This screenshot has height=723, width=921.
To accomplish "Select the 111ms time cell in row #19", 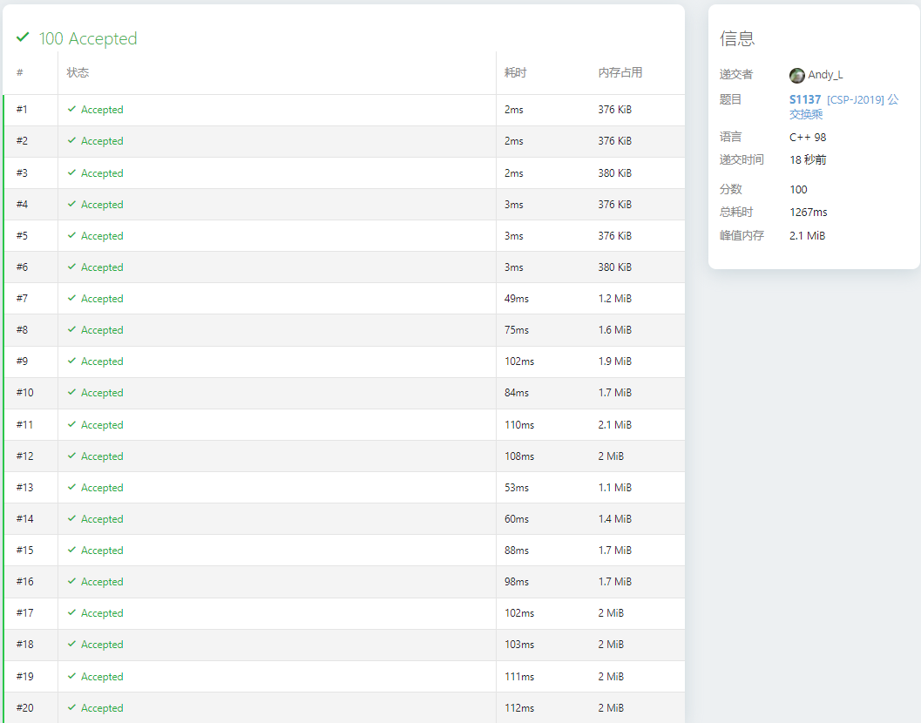I will click(519, 677).
